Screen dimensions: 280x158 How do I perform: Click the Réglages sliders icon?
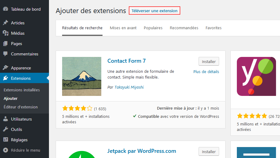pos(6,139)
